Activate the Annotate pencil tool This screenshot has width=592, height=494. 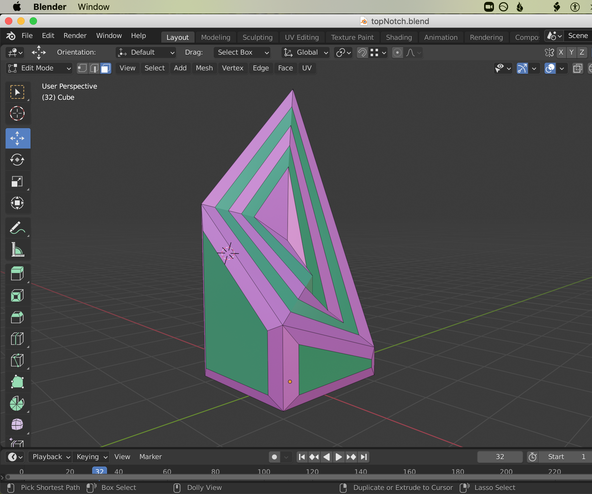pyautogui.click(x=17, y=228)
